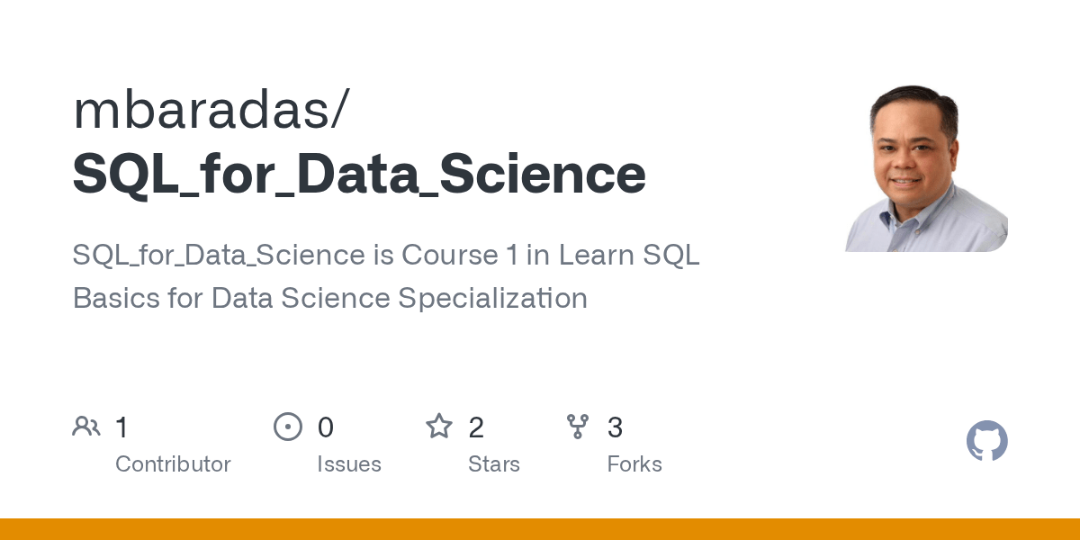
Task: Click the stars count number 2
Action: (x=476, y=427)
